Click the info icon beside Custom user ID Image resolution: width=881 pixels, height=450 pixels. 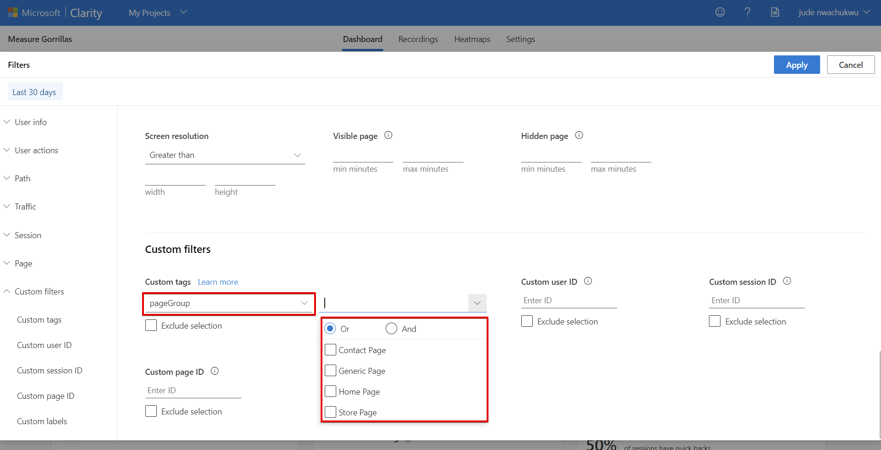tap(589, 281)
